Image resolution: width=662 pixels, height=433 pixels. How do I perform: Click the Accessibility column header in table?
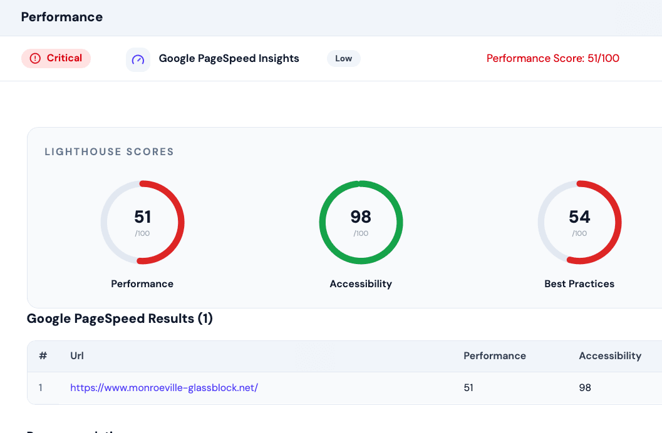(x=610, y=356)
